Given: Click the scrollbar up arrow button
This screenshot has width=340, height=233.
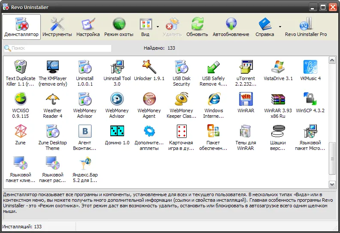Looking at the screenshot, I should point(332,60).
